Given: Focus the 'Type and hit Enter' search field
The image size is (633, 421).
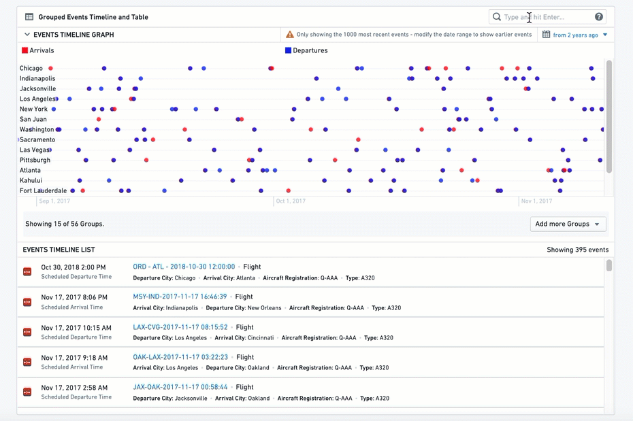Looking at the screenshot, I should [547, 17].
